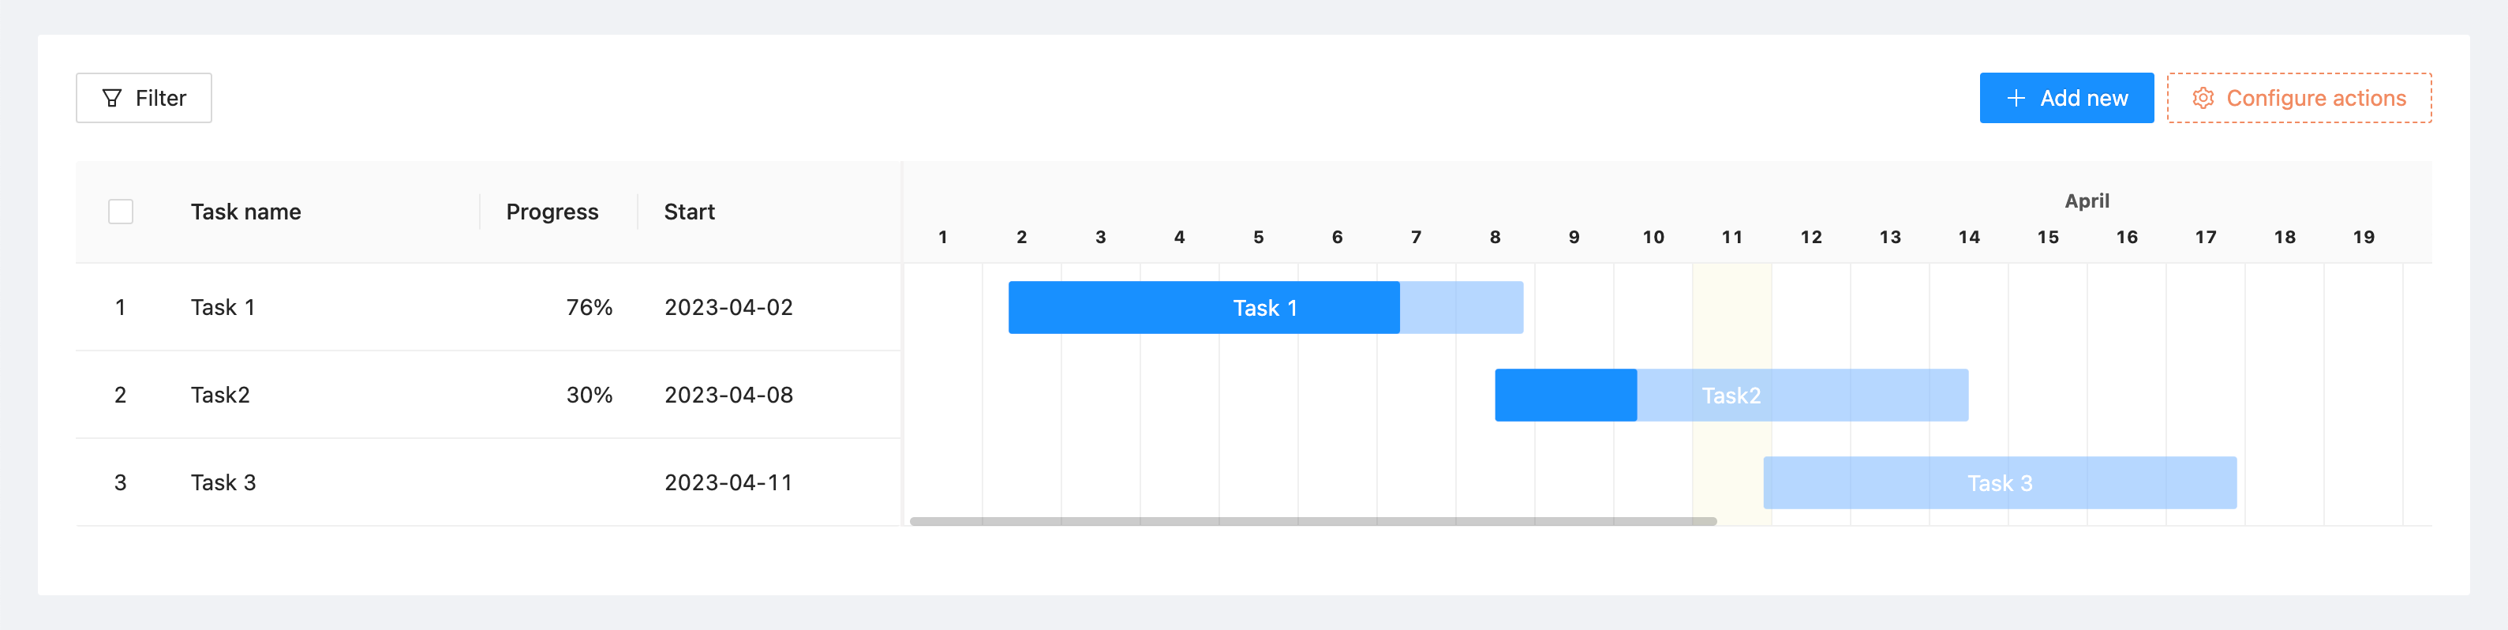Select row 1 named Task 1
The height and width of the screenshot is (630, 2508).
(222, 308)
